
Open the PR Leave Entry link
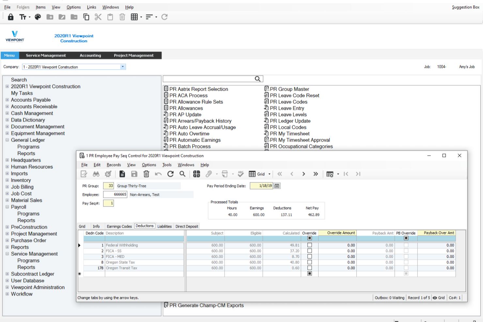click(287, 108)
